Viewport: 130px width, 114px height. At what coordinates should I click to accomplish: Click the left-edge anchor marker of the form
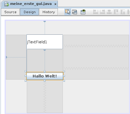click(x=6, y=57)
